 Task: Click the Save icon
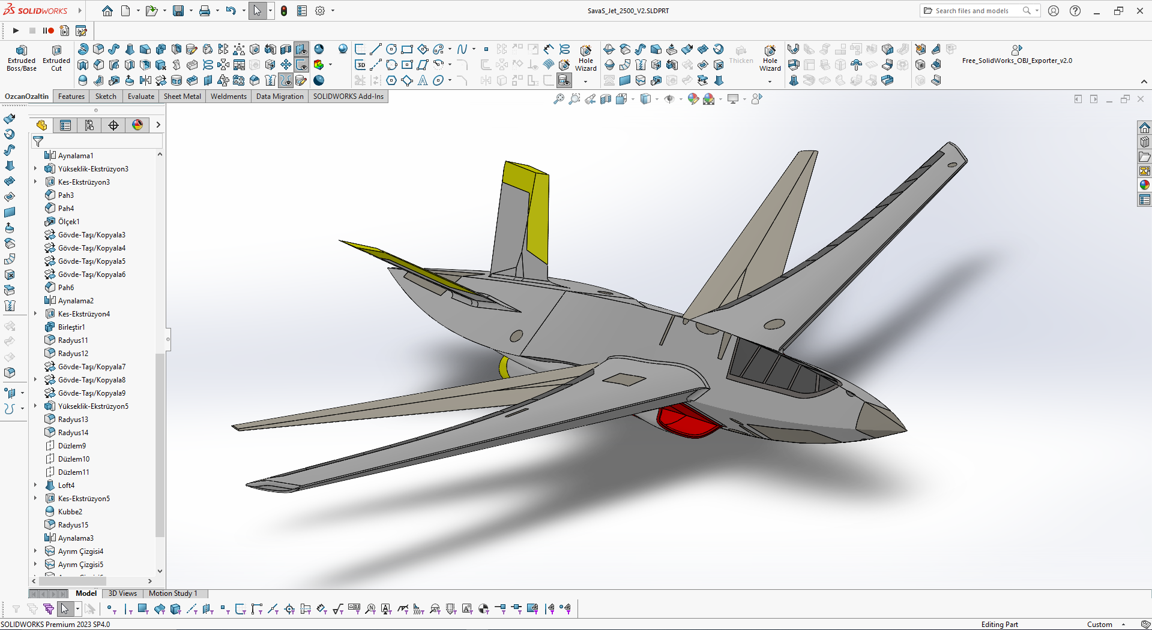[178, 11]
